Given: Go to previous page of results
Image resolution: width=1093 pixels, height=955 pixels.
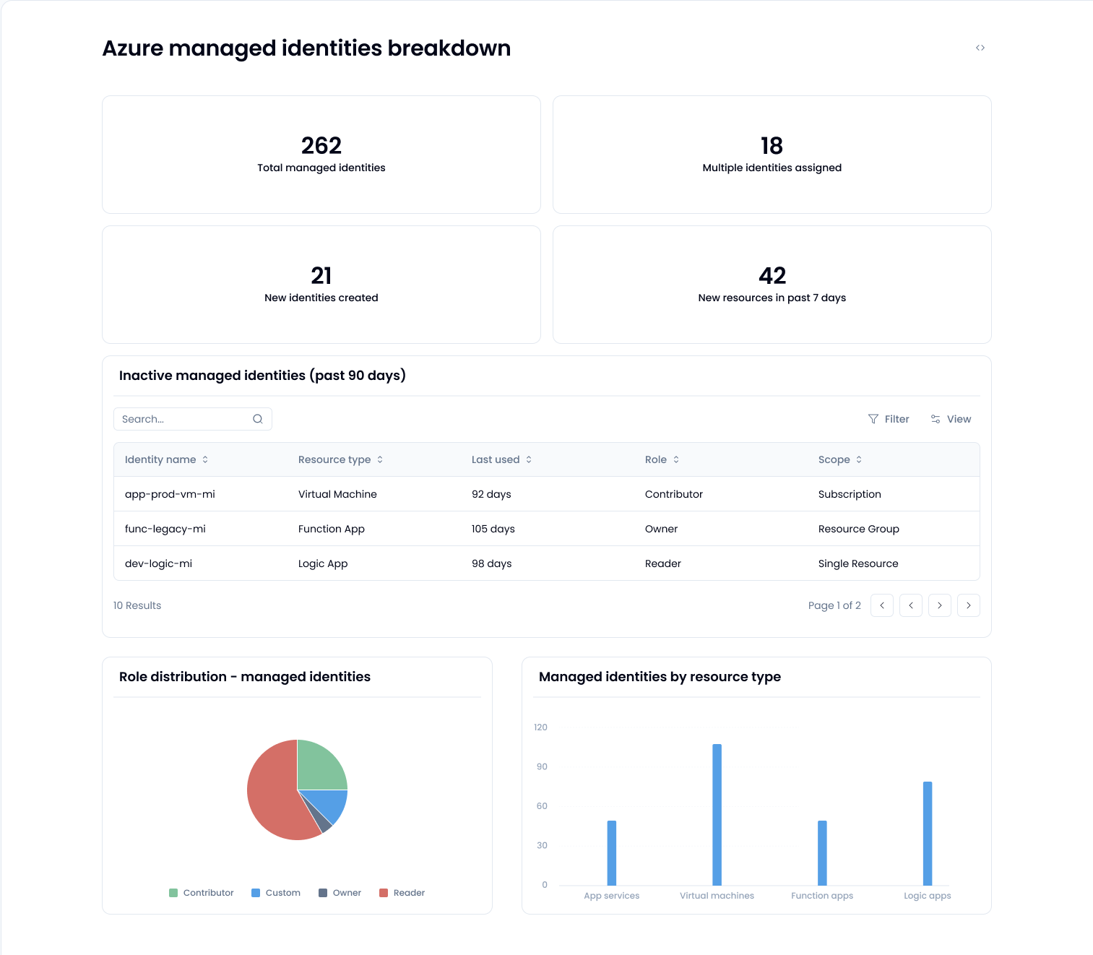Looking at the screenshot, I should tap(911, 605).
